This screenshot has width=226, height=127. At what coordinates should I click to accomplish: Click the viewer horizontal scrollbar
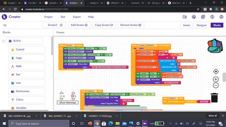(115, 108)
